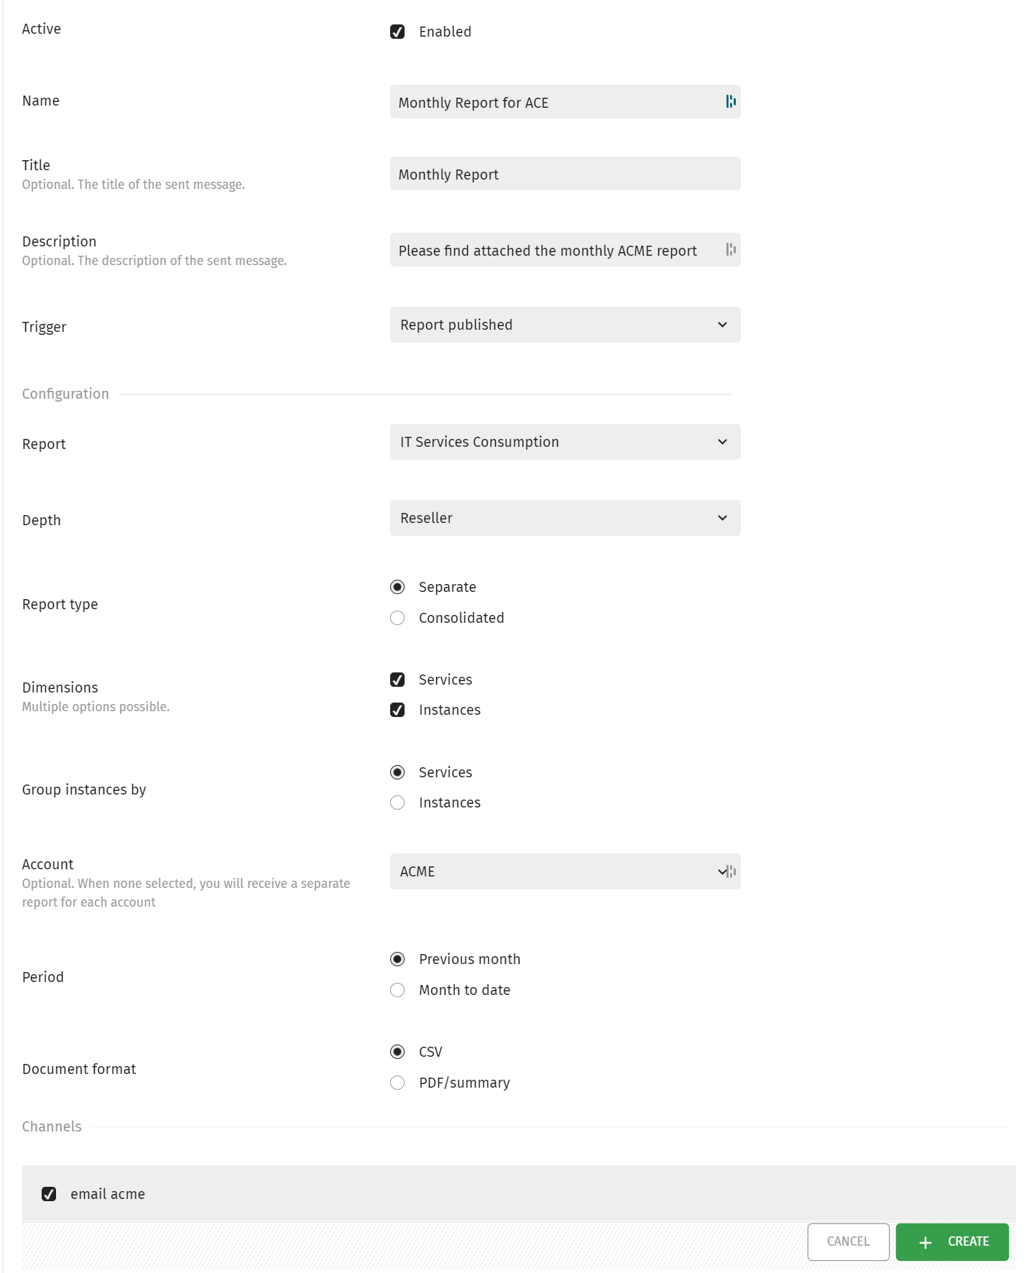Expand the Report dropdown showing IT Services Consumption
This screenshot has width=1029, height=1273.
[565, 442]
